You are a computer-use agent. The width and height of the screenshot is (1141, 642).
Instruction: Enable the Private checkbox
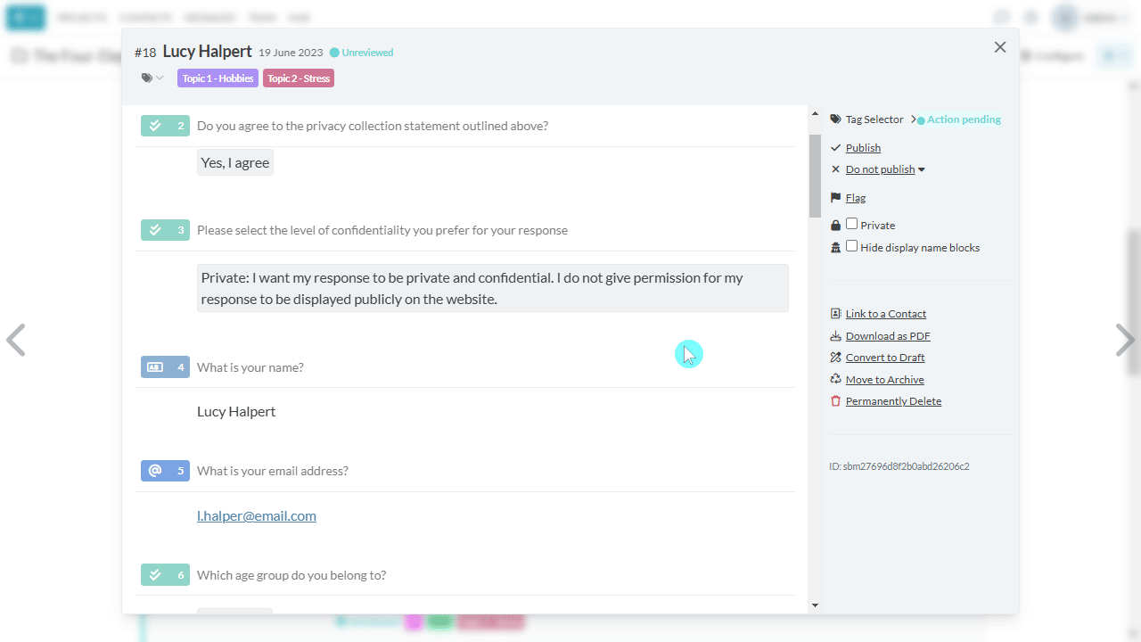tap(852, 224)
